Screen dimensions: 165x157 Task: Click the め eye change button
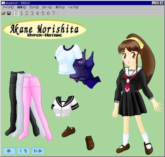click(9, 151)
